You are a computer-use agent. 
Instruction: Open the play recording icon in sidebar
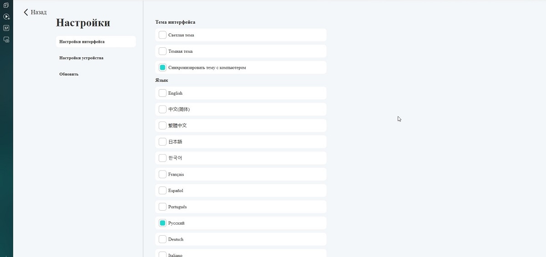coord(6,16)
